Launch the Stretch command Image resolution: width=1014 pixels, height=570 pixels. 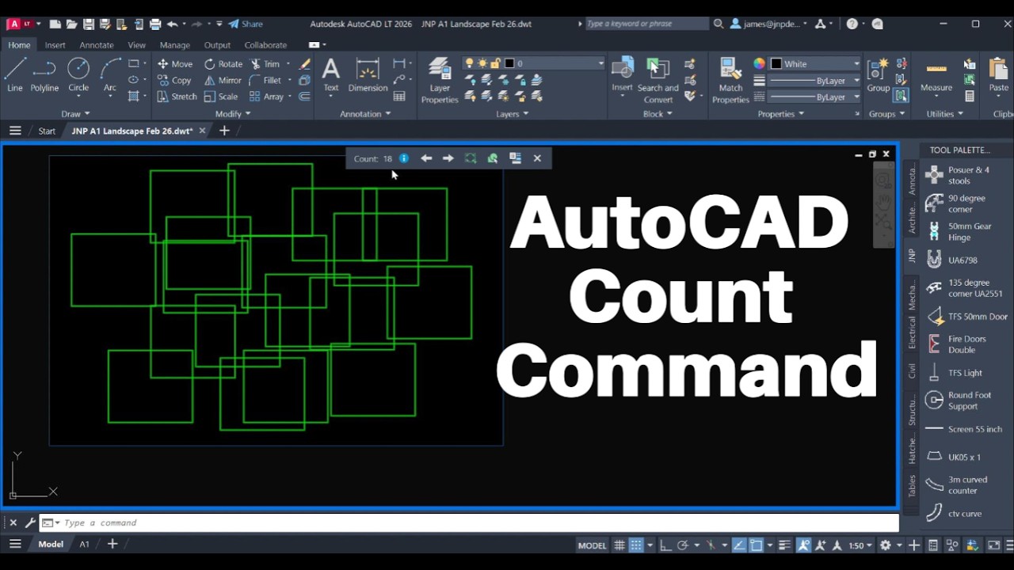coord(176,97)
